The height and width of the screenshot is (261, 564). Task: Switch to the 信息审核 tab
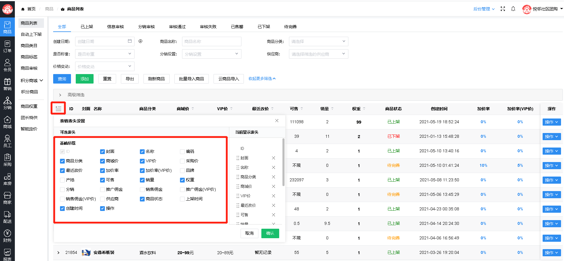[x=115, y=27]
